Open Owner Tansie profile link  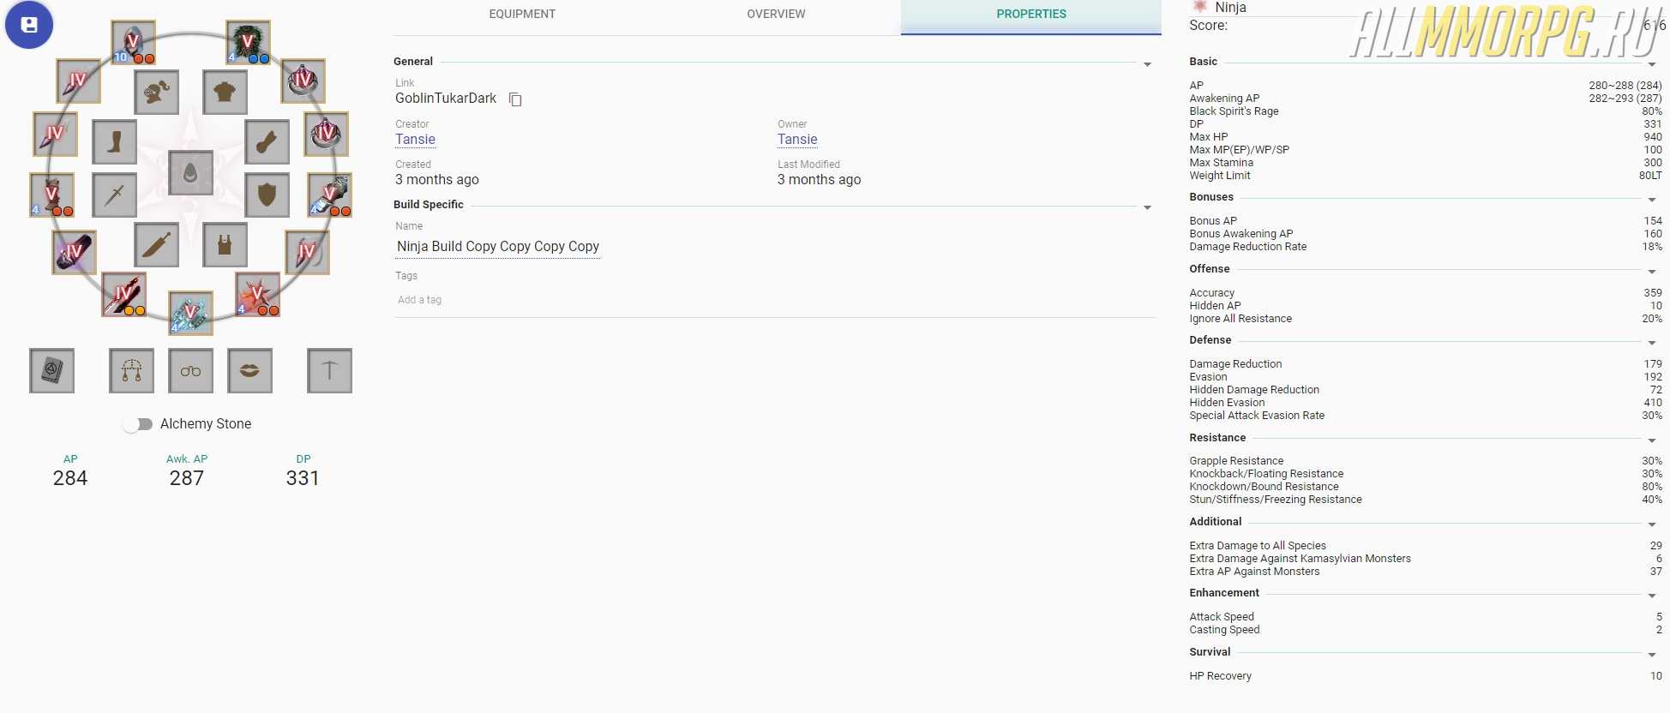[x=797, y=140]
